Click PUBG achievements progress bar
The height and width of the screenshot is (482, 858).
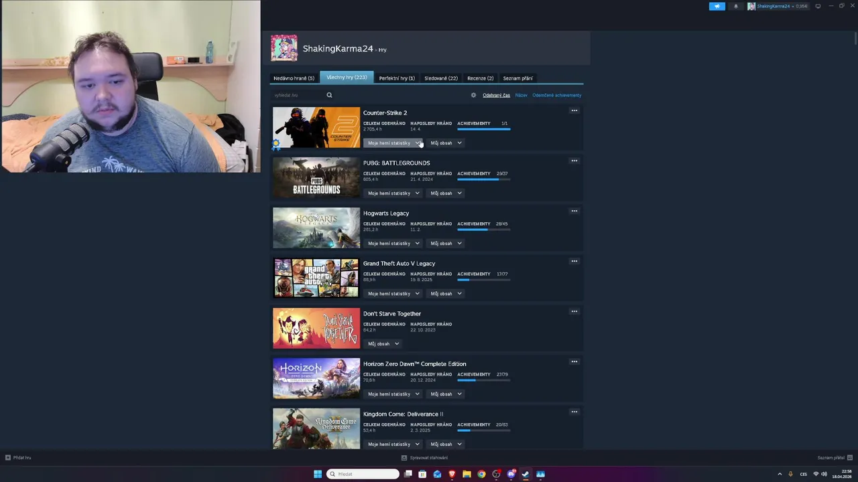click(x=484, y=179)
